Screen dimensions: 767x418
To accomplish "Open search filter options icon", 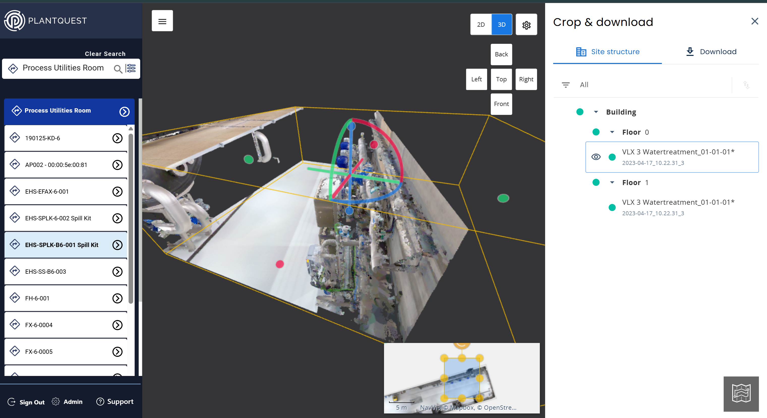I will [131, 68].
